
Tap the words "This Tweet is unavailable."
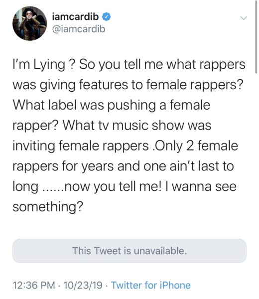[129, 251]
